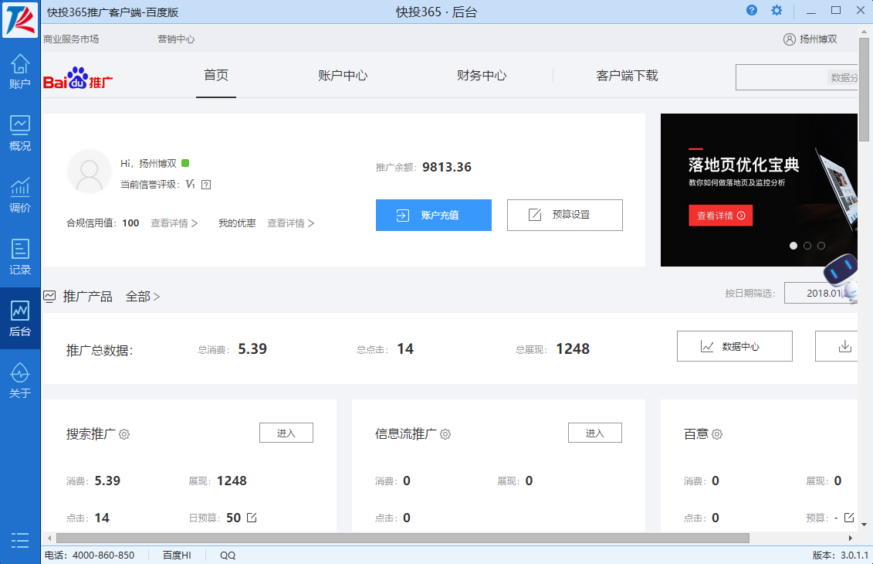Click the 落地页优化宝典 banner image
The width and height of the screenshot is (873, 564).
coord(759,190)
